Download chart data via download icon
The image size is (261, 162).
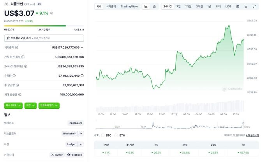(x=246, y=7)
